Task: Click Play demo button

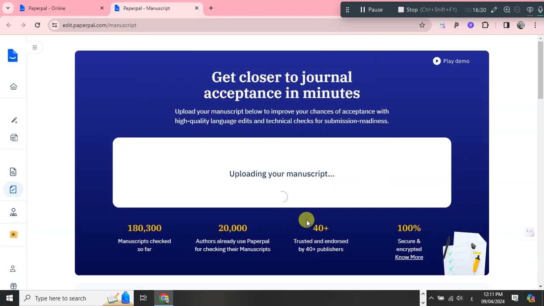Action: point(451,61)
